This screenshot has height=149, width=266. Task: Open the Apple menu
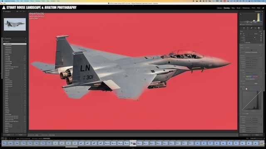2,1
